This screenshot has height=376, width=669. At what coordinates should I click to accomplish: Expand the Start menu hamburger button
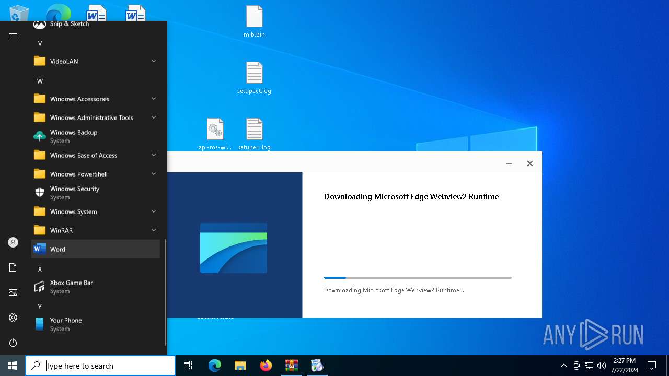(x=13, y=36)
